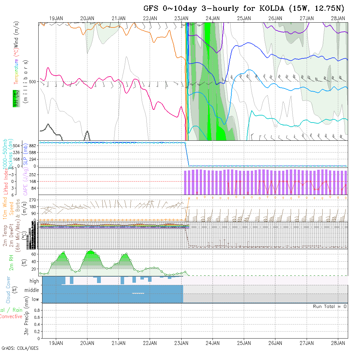Click the red "Lifted Index" axis title
Viewport: 351px width, 351px height.
tap(6, 181)
